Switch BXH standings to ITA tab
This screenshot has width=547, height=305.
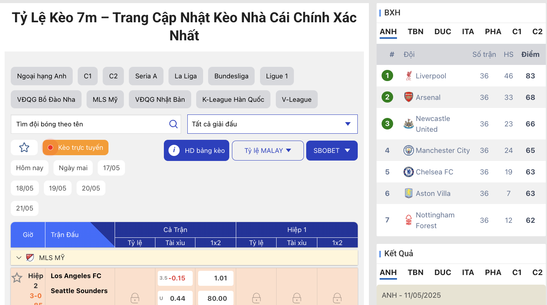(x=468, y=32)
